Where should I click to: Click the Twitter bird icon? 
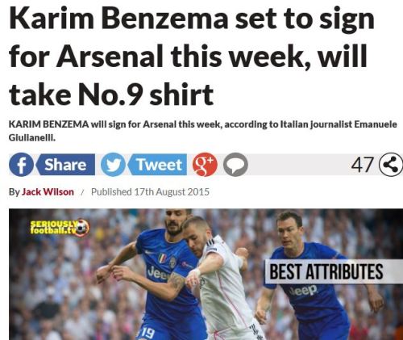(x=113, y=165)
